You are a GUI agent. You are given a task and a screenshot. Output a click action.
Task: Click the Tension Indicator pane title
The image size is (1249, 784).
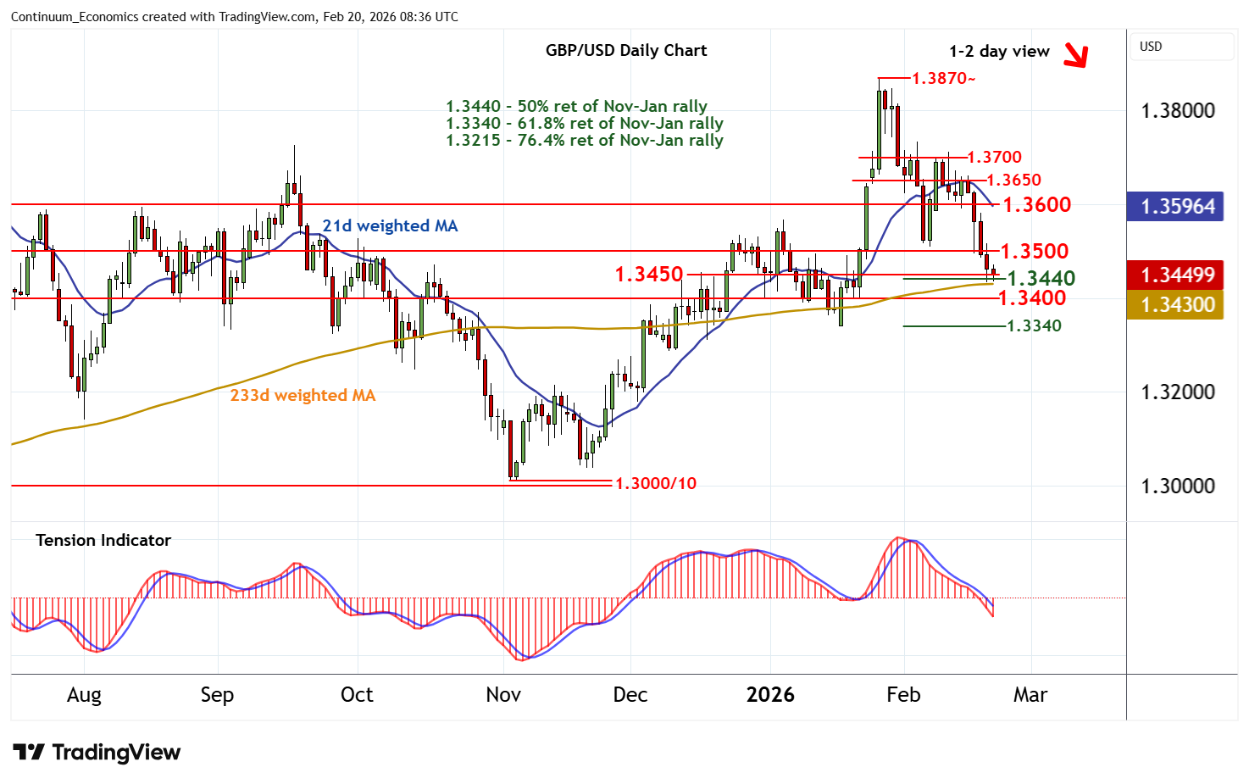pos(103,540)
